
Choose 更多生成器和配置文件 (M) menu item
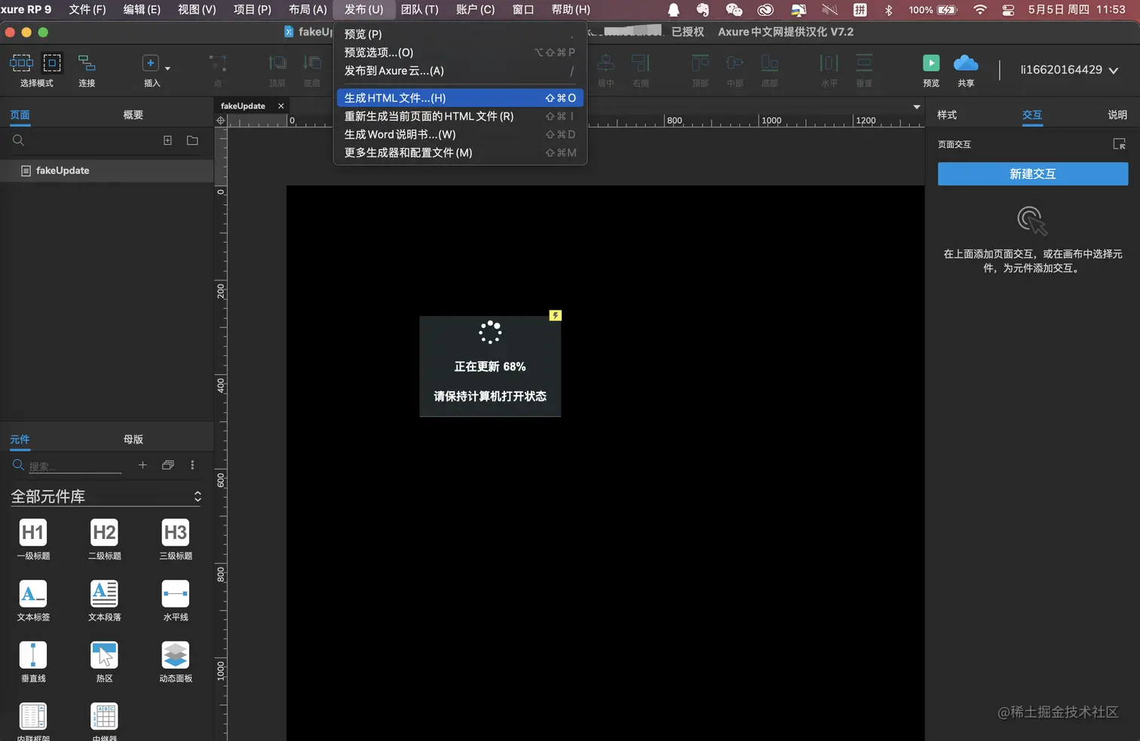[460, 152]
